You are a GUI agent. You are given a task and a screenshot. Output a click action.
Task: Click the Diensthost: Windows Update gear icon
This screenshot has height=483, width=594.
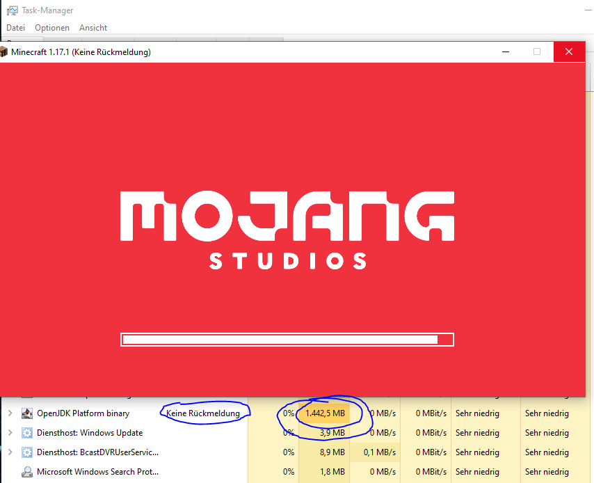click(x=27, y=433)
